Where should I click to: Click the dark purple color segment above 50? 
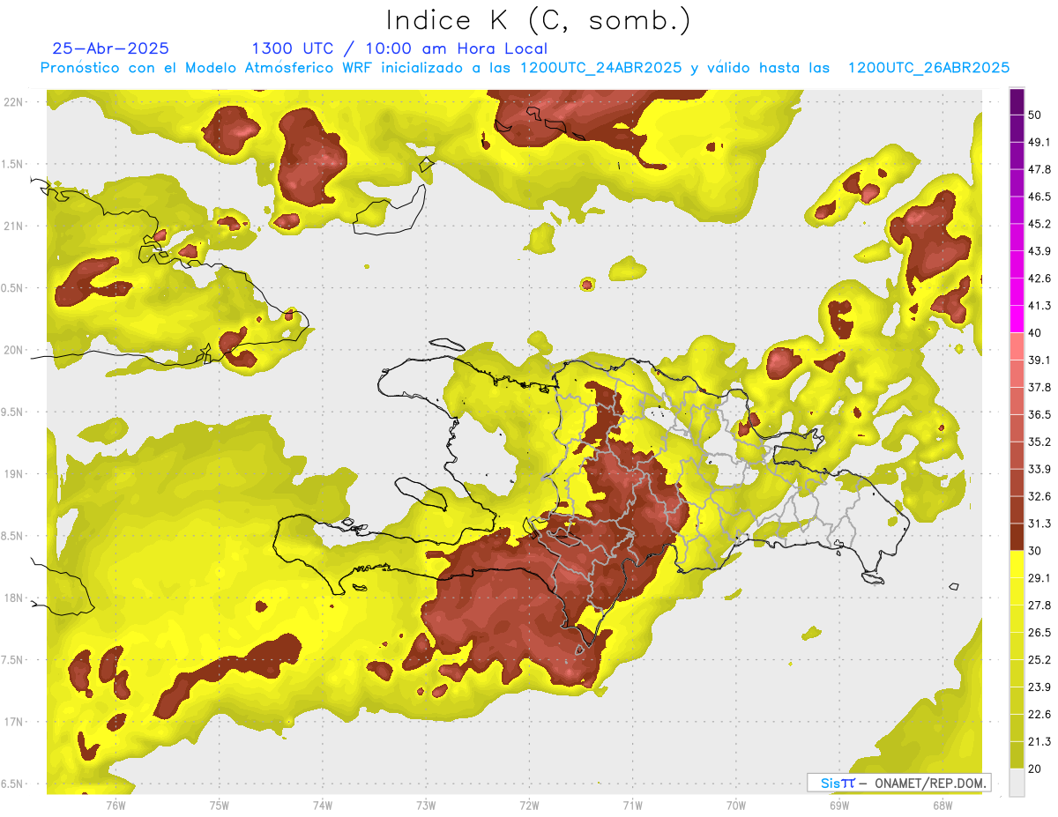[1017, 103]
